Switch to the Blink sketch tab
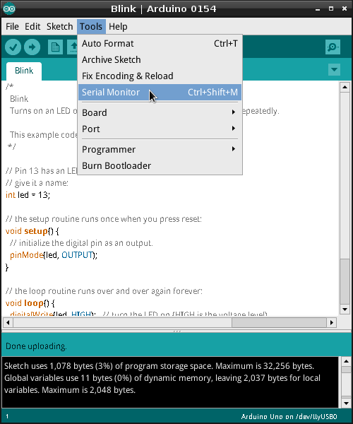 point(24,71)
